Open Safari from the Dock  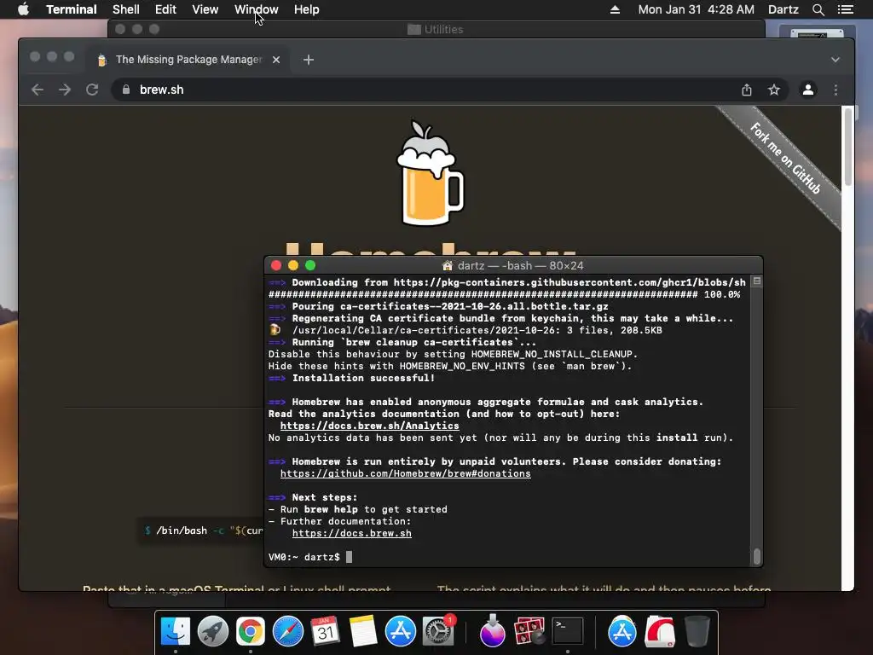[288, 631]
